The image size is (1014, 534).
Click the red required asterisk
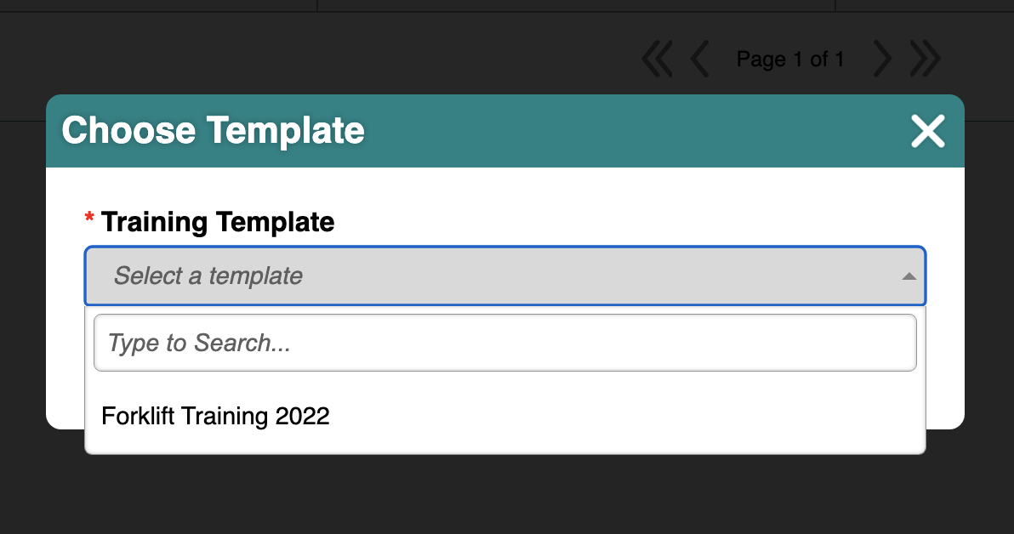click(x=89, y=217)
